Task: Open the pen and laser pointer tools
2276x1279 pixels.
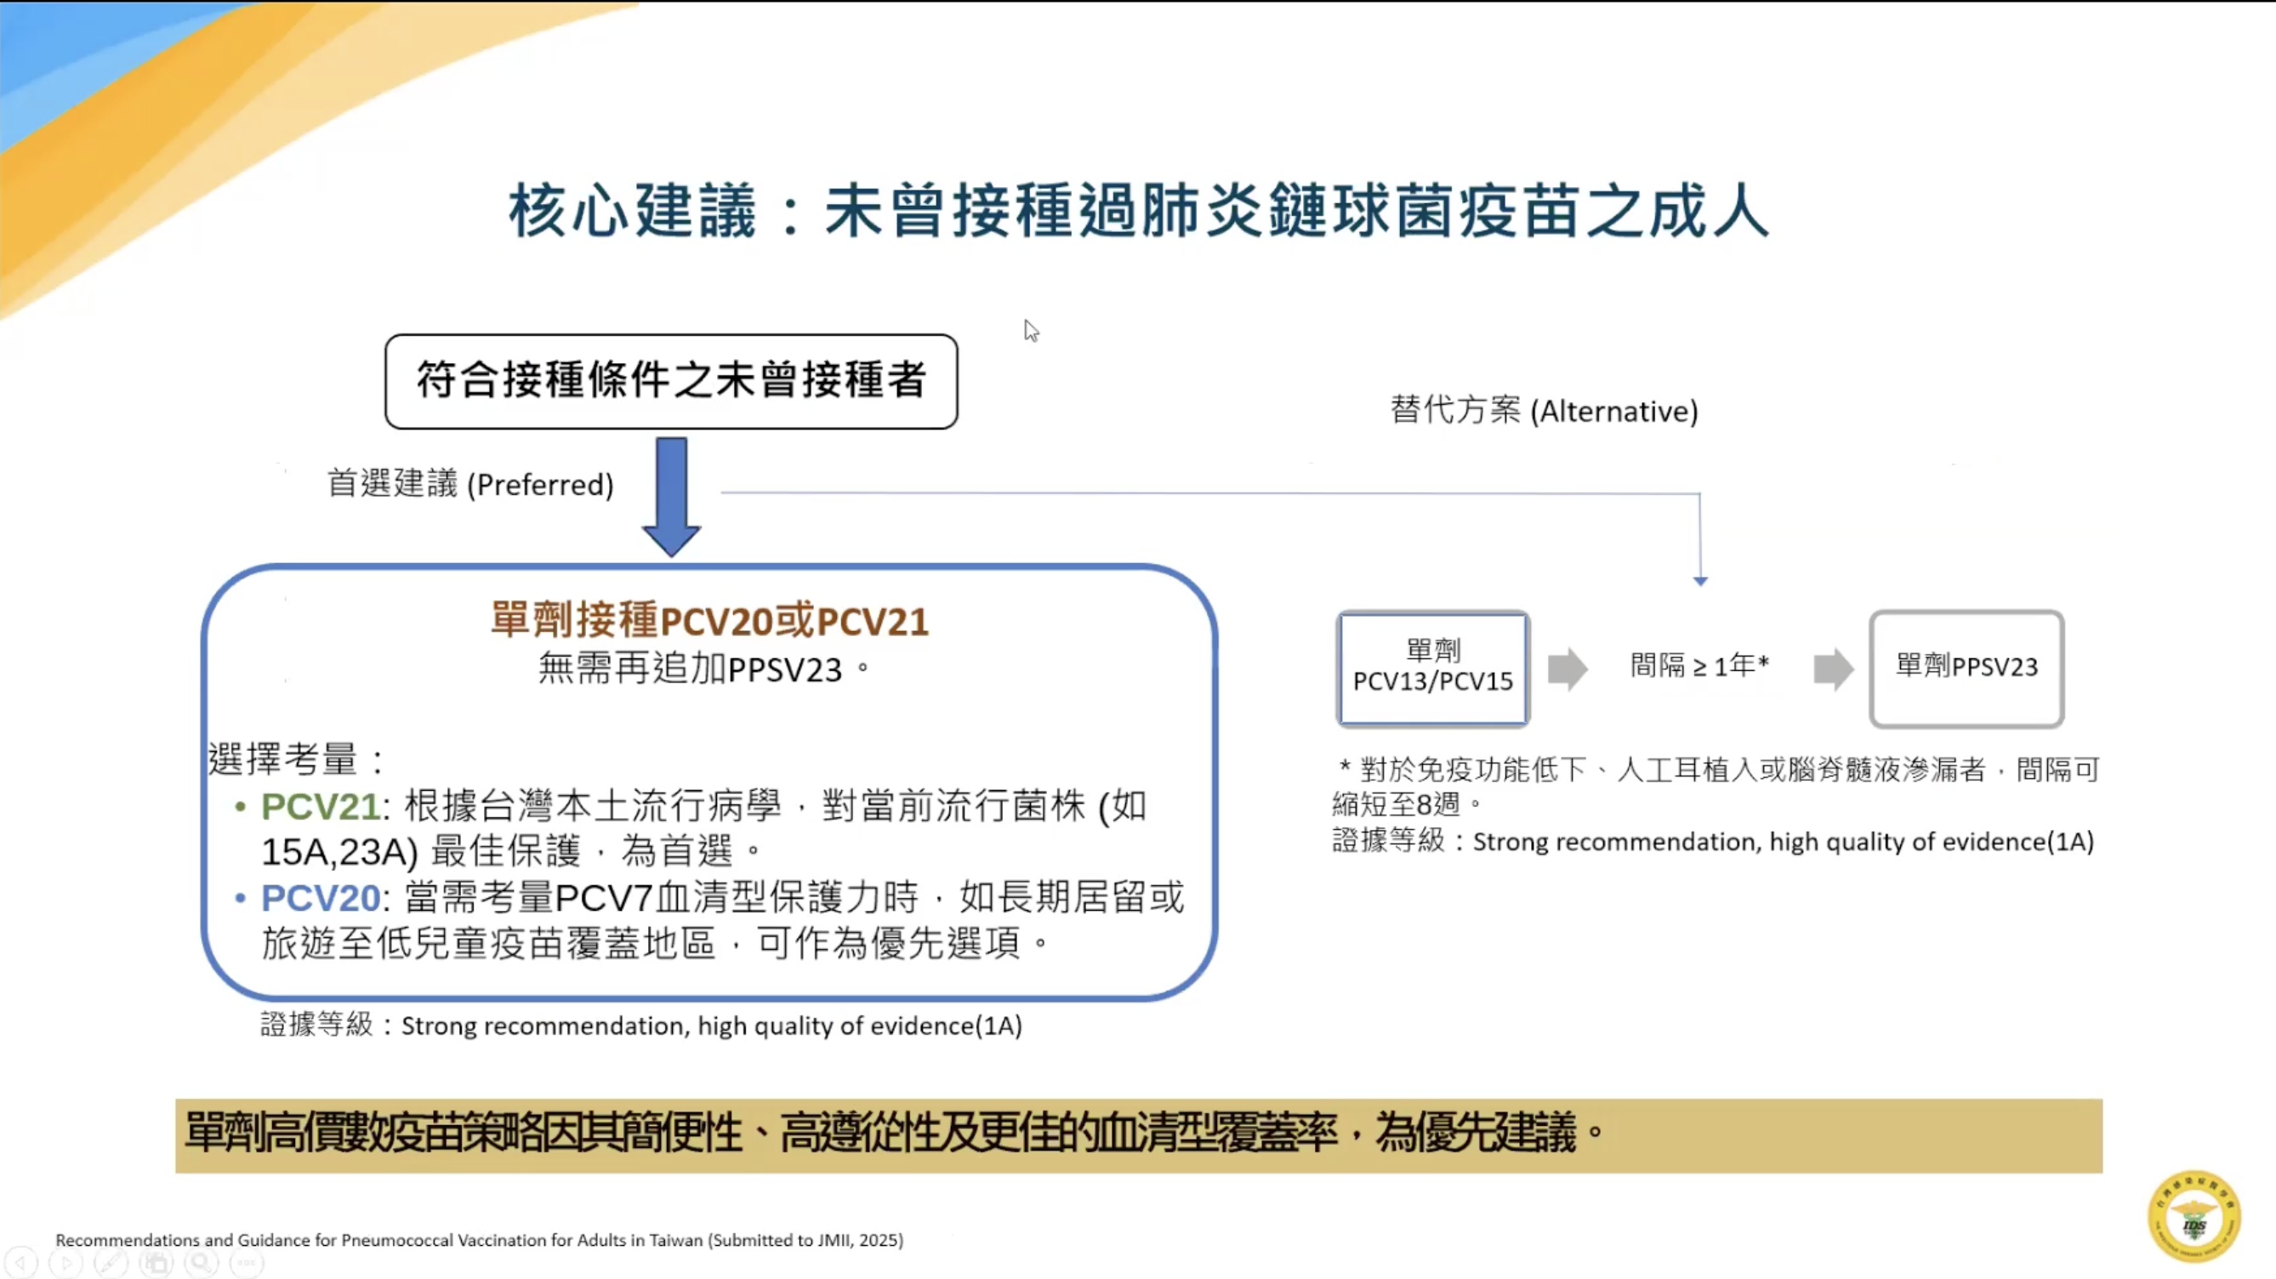Action: click(111, 1262)
